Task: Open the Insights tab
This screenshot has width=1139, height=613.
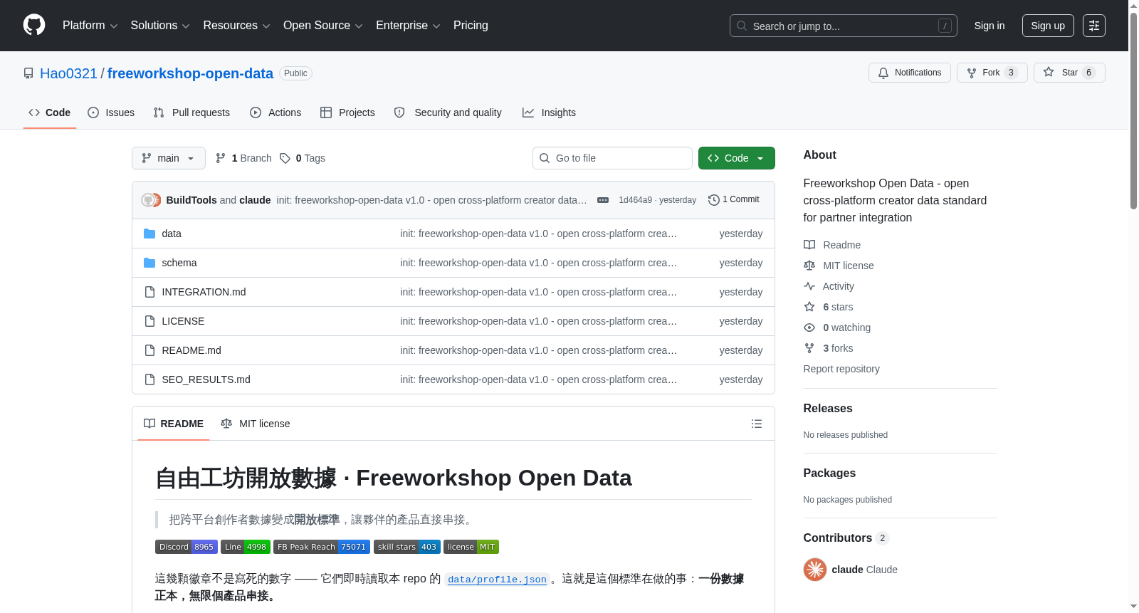Action: coord(549,112)
